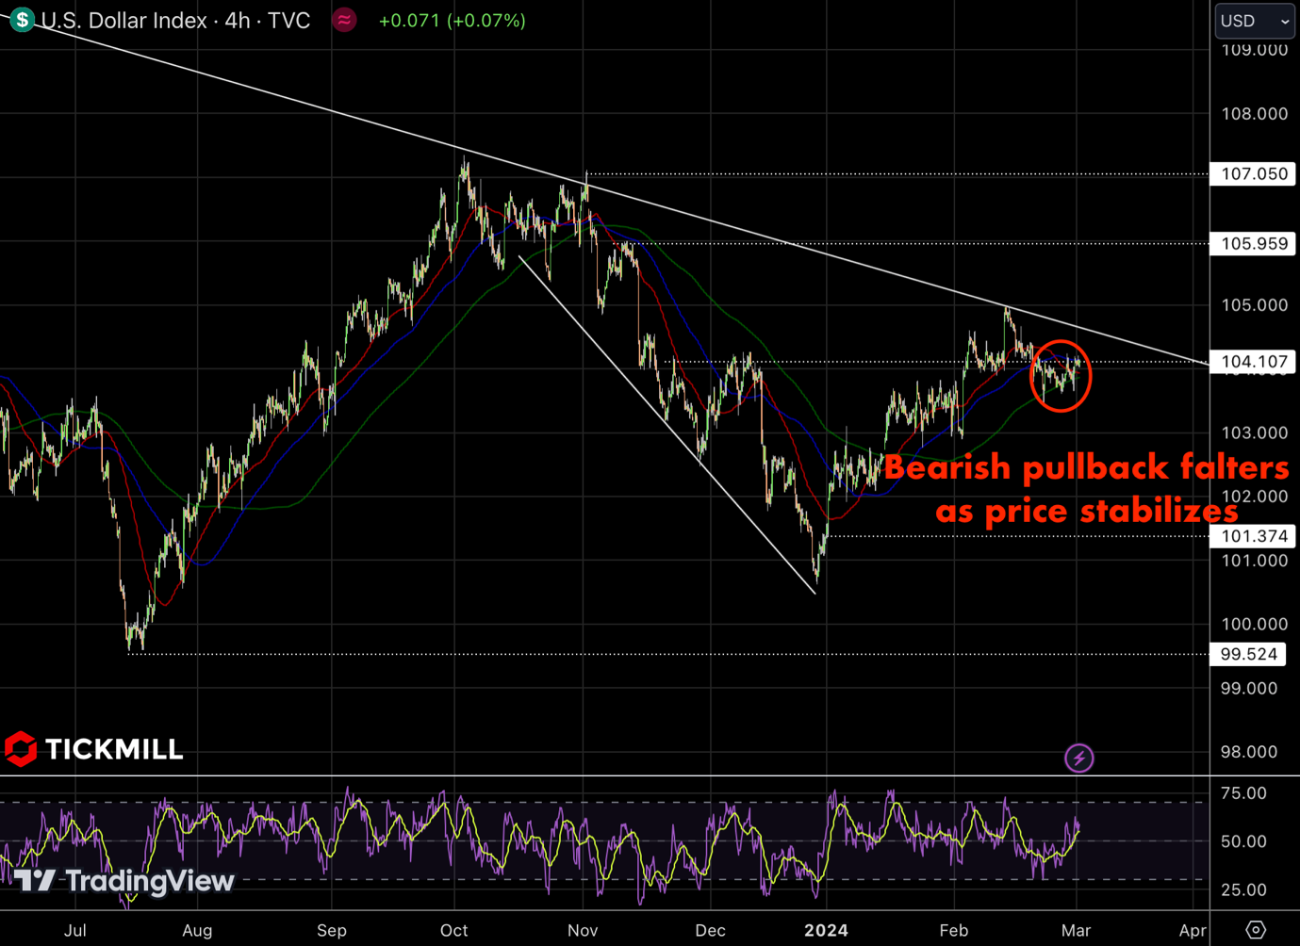1300x946 pixels.
Task: Select the 101.374 price label
Action: [x=1253, y=536]
